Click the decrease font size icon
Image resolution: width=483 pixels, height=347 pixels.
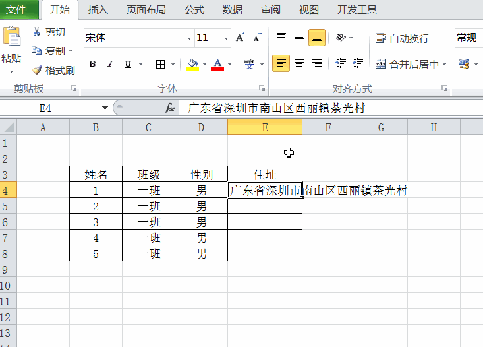tap(258, 38)
